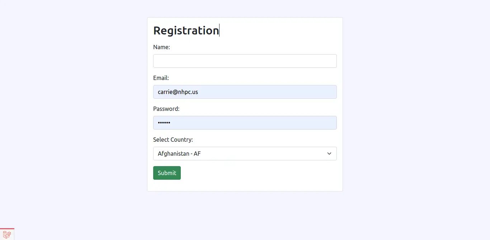Screen dimensions: 490x240
Task: Click the 'Password:' label
Action: pos(166,109)
